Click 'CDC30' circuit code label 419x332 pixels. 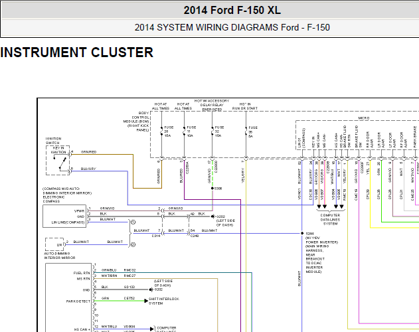(311, 195)
